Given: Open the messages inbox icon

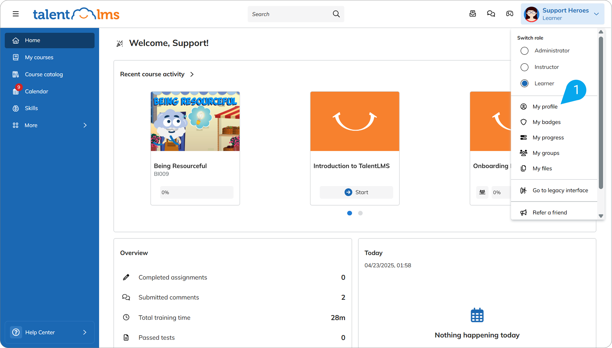Looking at the screenshot, I should 472,14.
